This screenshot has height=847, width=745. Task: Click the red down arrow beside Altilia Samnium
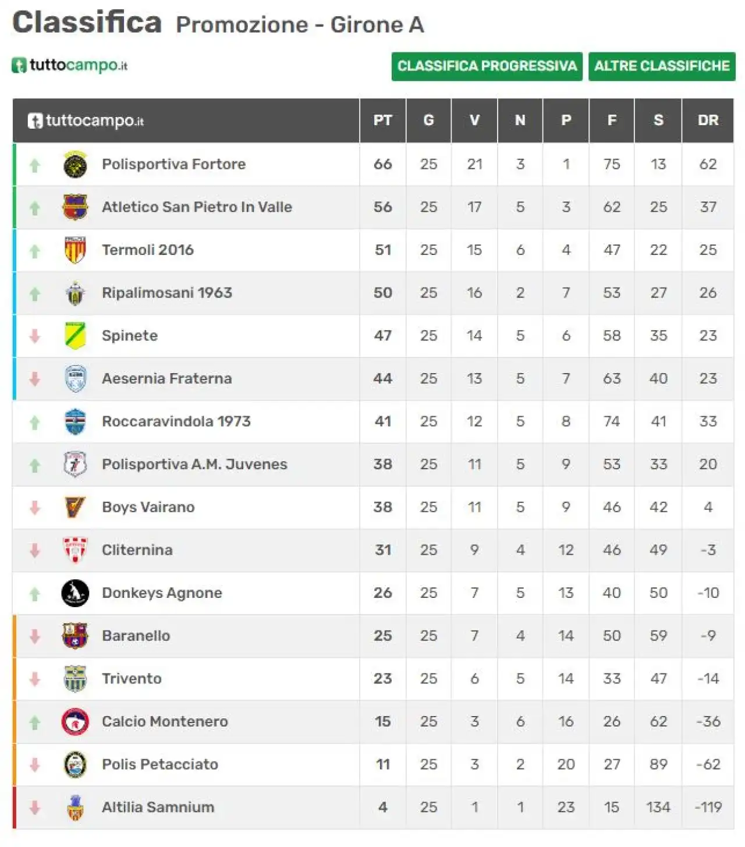(x=35, y=807)
